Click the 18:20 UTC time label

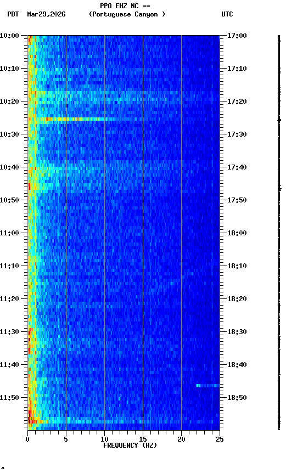click(x=237, y=300)
